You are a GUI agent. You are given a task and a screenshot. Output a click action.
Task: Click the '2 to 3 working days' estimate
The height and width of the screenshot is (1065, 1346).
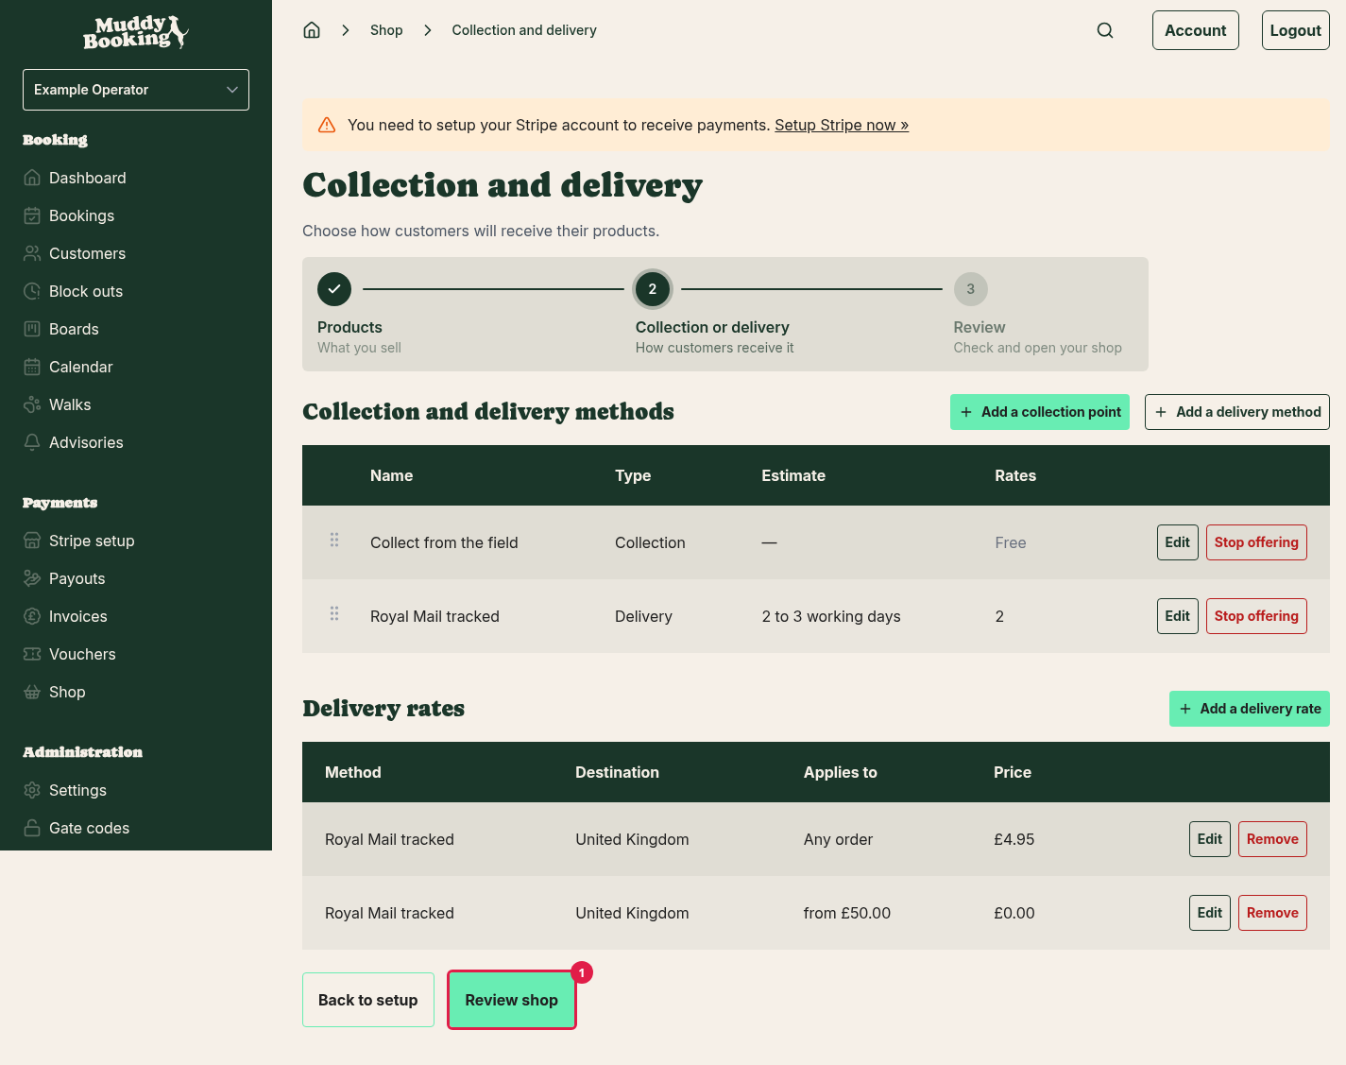pyautogui.click(x=831, y=616)
